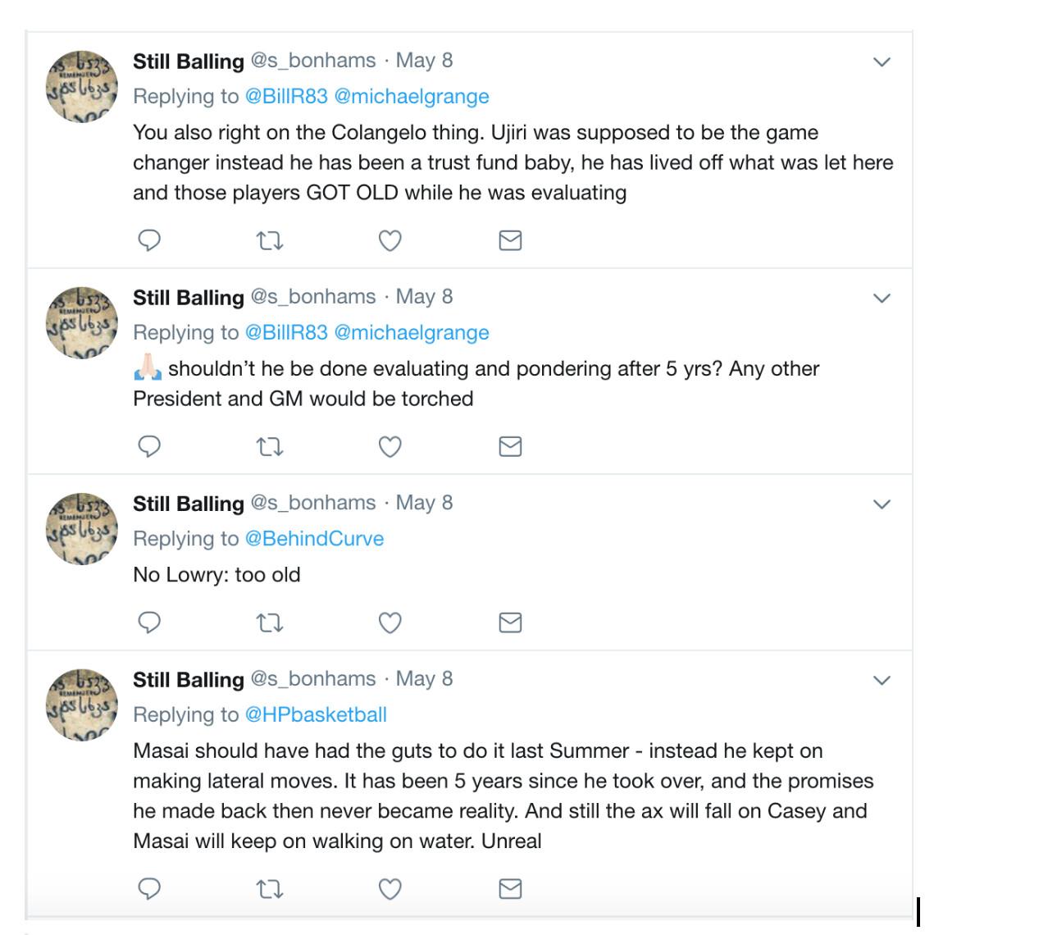Image resolution: width=1048 pixels, height=935 pixels.
Task: Click @BillR83 in the President and GM tweet
Action: coord(286,332)
